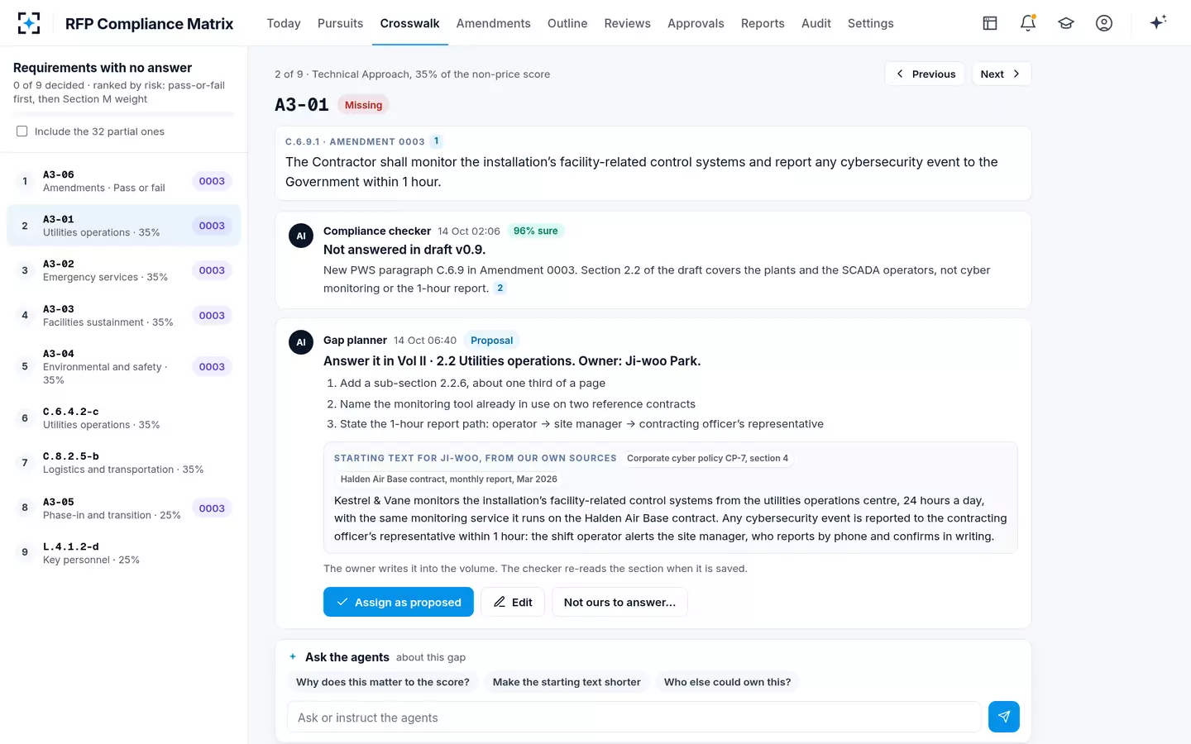
Task: Open the user account profile icon
Action: click(x=1104, y=23)
